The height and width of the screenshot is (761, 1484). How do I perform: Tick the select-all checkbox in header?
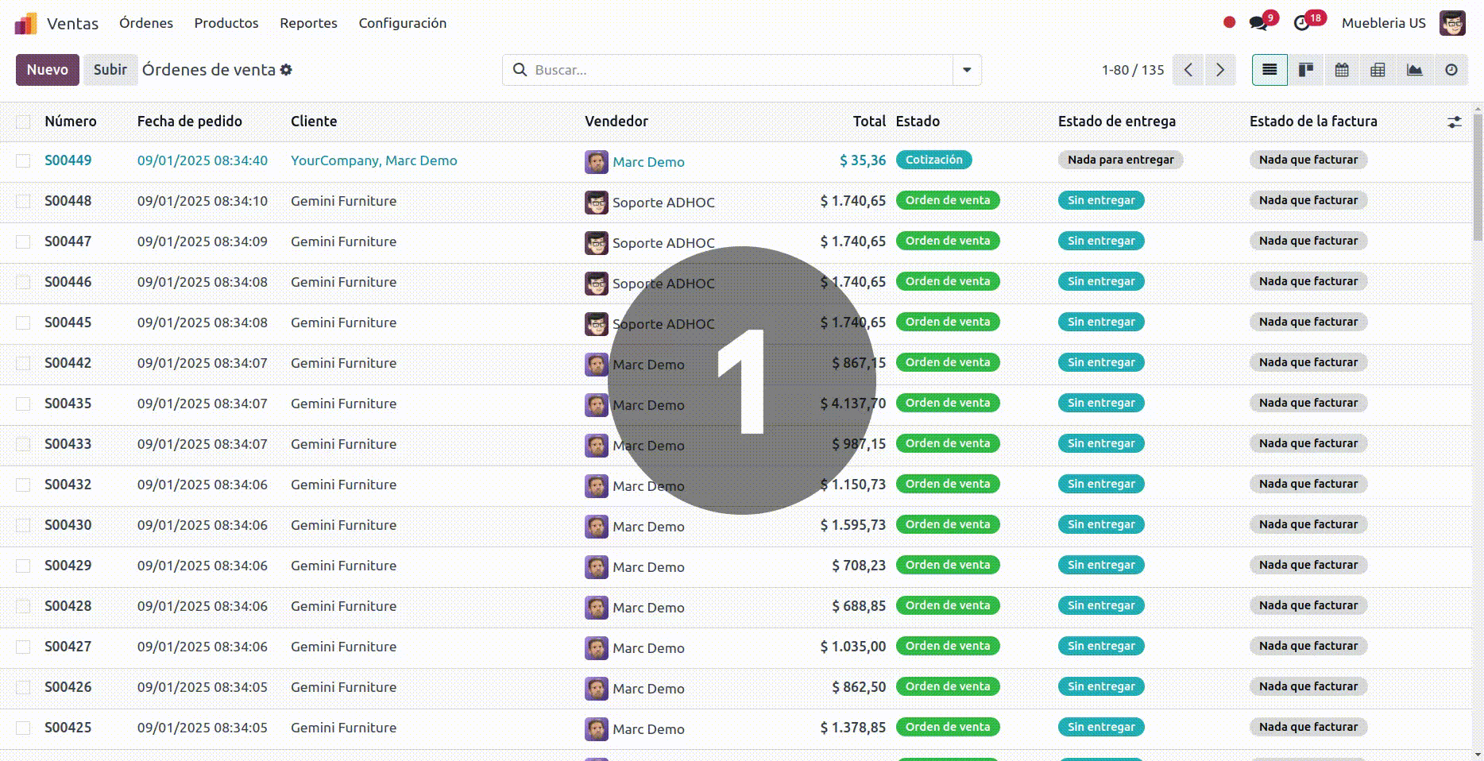coord(23,122)
